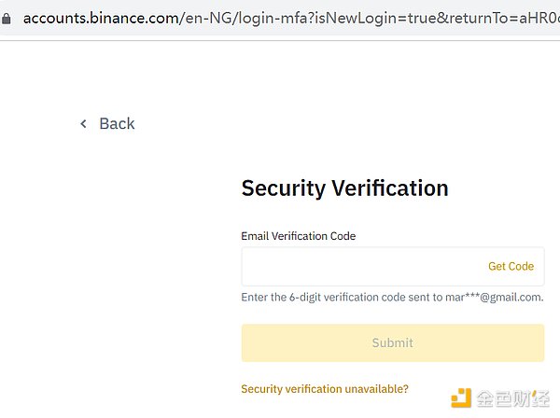This screenshot has width=560, height=418.
Task: Click the word Enter in hint text
Action: tap(255, 298)
